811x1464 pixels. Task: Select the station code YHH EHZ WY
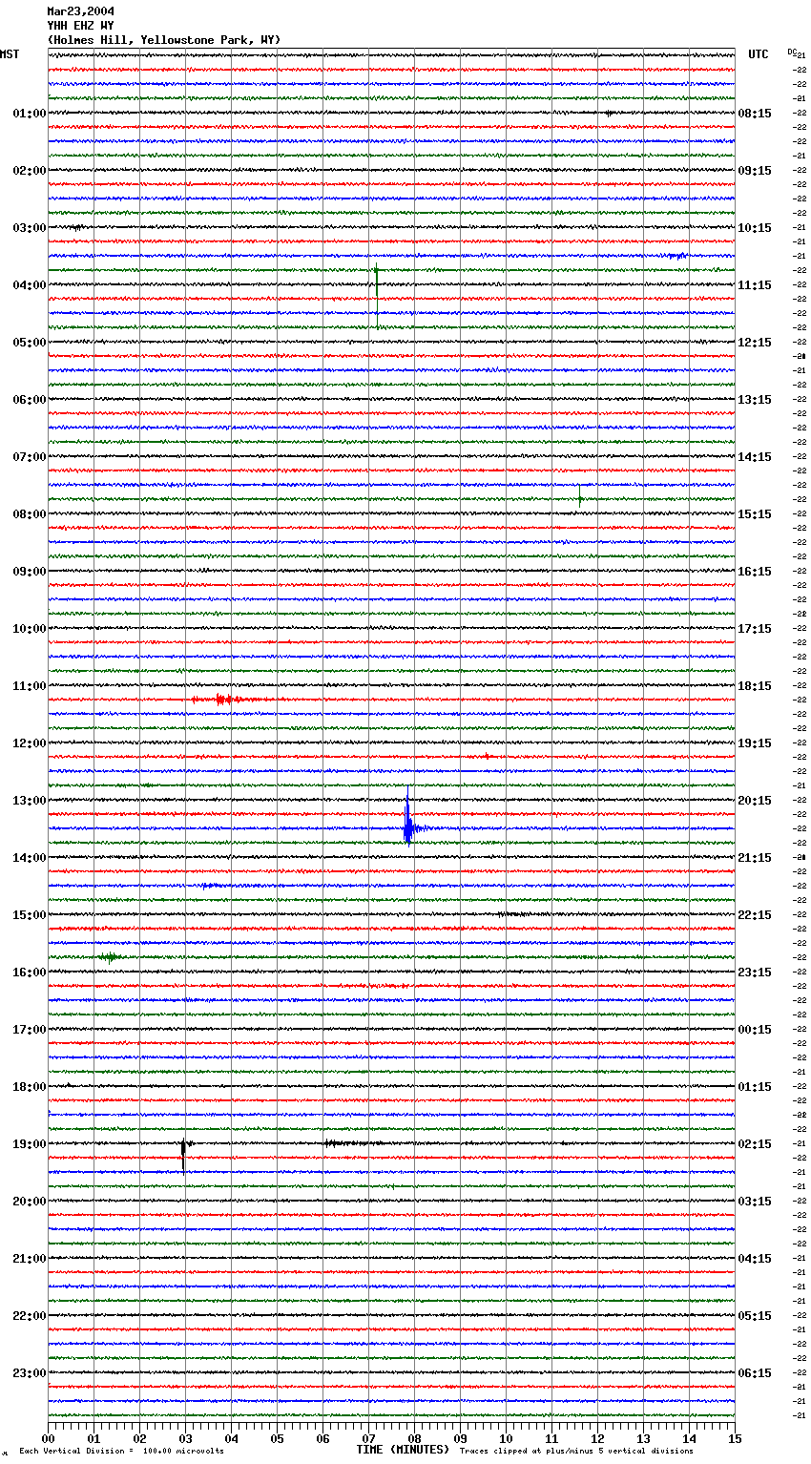(x=80, y=26)
